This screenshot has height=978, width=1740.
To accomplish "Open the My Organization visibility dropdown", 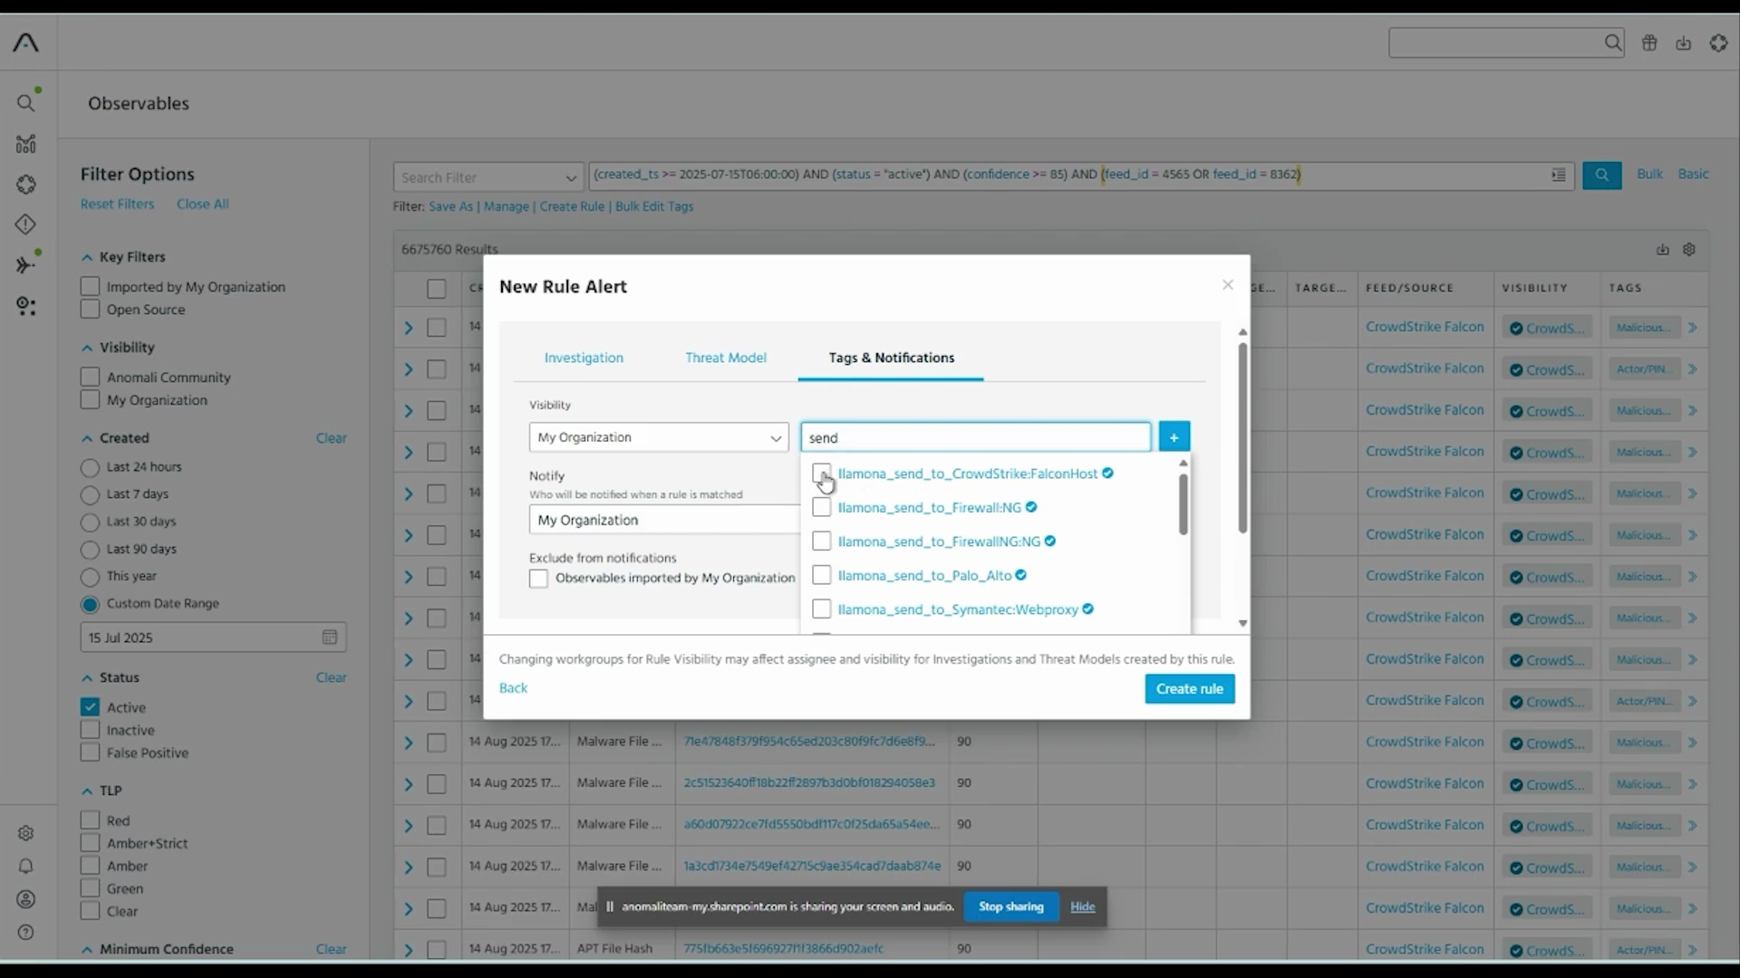I will (x=658, y=437).
